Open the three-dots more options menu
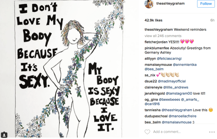217x139 pixels. click(x=212, y=132)
